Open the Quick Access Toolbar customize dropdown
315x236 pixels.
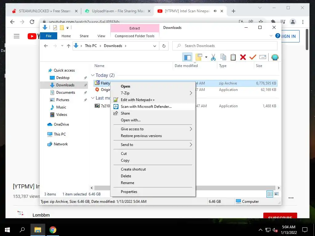click(67, 28)
